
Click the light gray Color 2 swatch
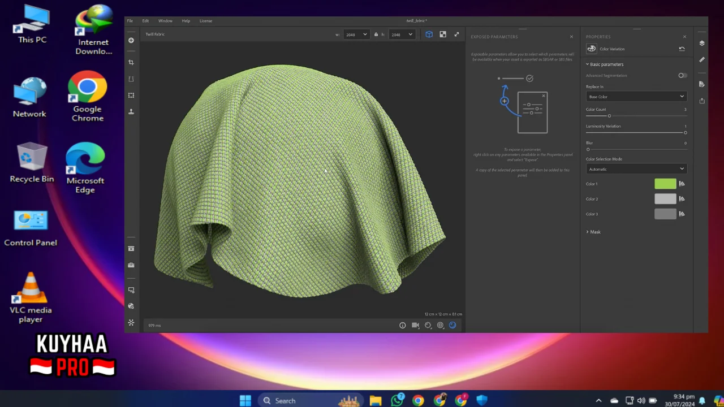coord(665,199)
